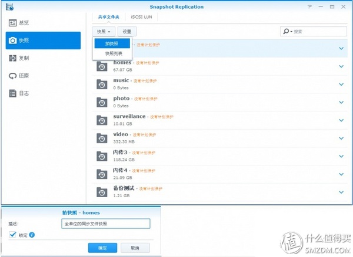Click the 118.24 GB size text

pyautogui.click(x=124, y=160)
